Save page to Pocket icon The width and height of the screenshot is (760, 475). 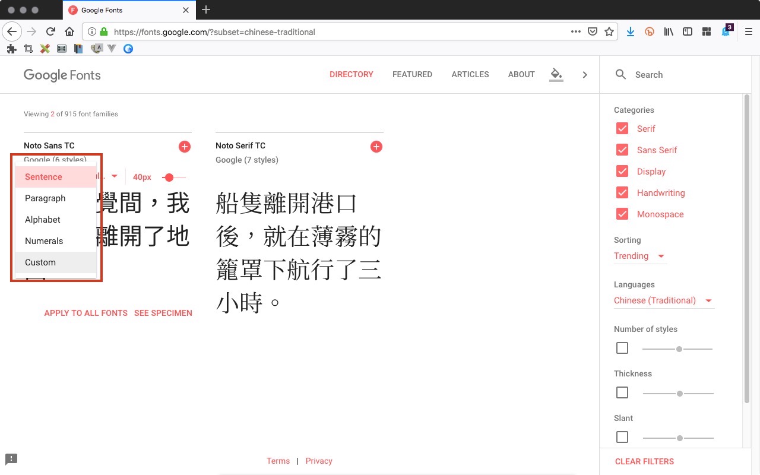592,31
